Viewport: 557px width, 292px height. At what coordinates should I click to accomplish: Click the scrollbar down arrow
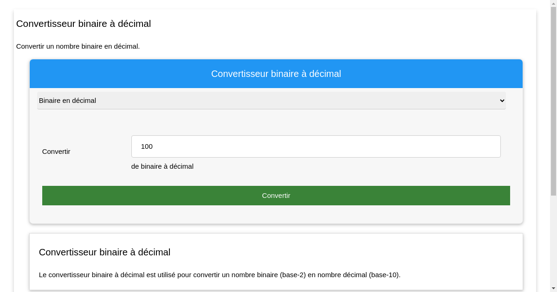click(x=553, y=289)
